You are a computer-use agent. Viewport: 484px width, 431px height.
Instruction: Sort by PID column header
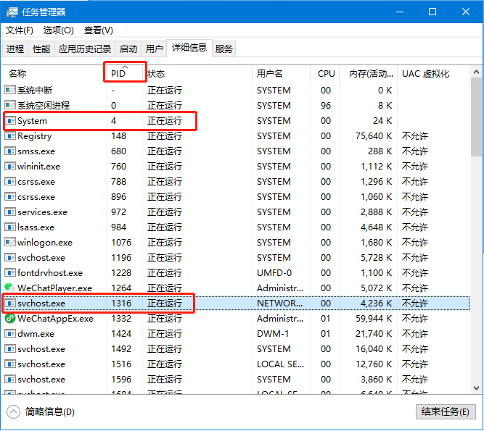(x=118, y=74)
